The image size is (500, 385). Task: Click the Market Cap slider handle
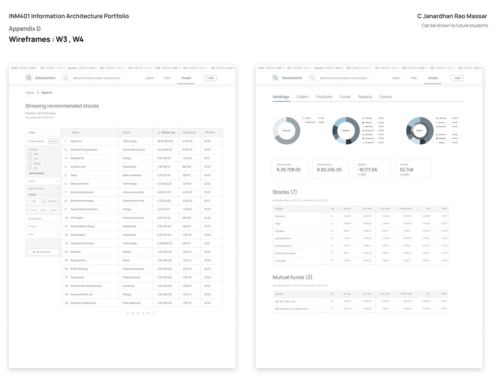(x=37, y=194)
